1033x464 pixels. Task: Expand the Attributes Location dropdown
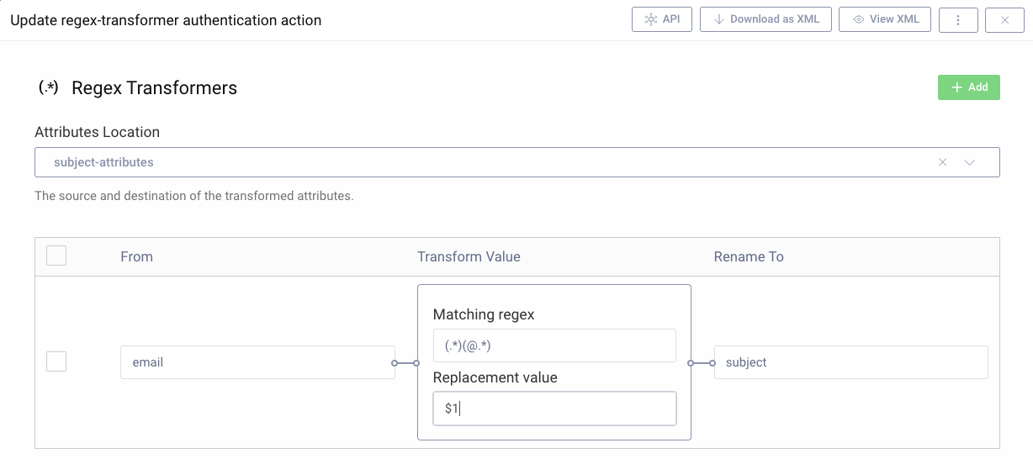point(969,162)
